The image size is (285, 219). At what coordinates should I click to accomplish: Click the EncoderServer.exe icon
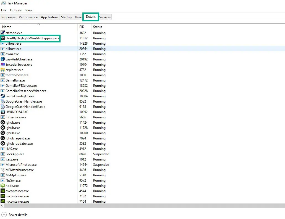point(3,65)
